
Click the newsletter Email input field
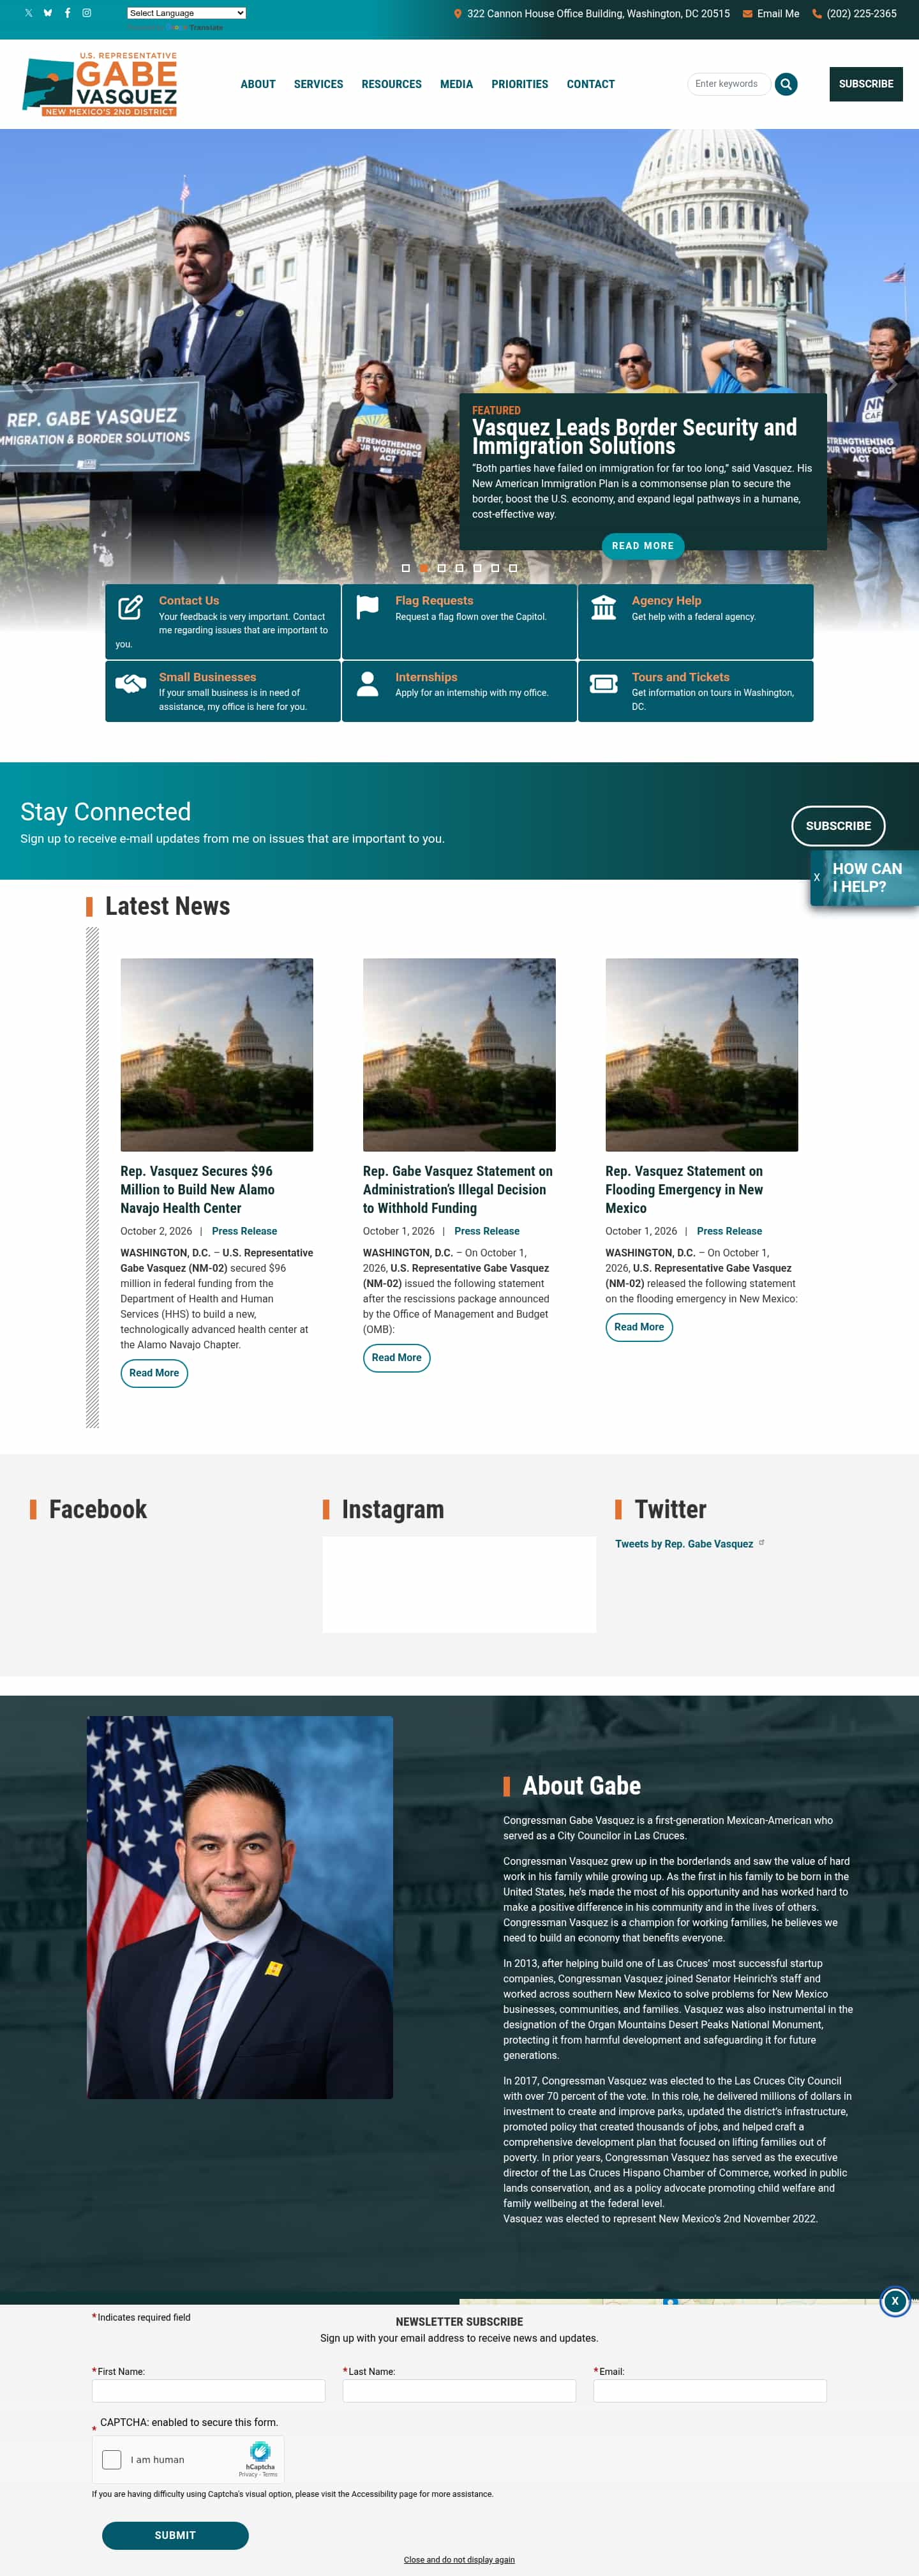(x=710, y=2390)
